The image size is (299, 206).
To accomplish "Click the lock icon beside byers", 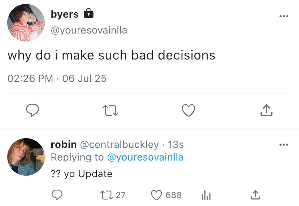I will tap(88, 14).
